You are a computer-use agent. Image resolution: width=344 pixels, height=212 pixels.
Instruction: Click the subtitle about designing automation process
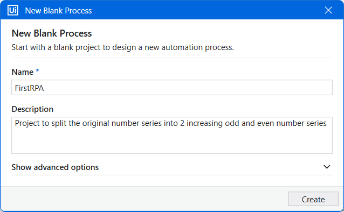pos(122,47)
